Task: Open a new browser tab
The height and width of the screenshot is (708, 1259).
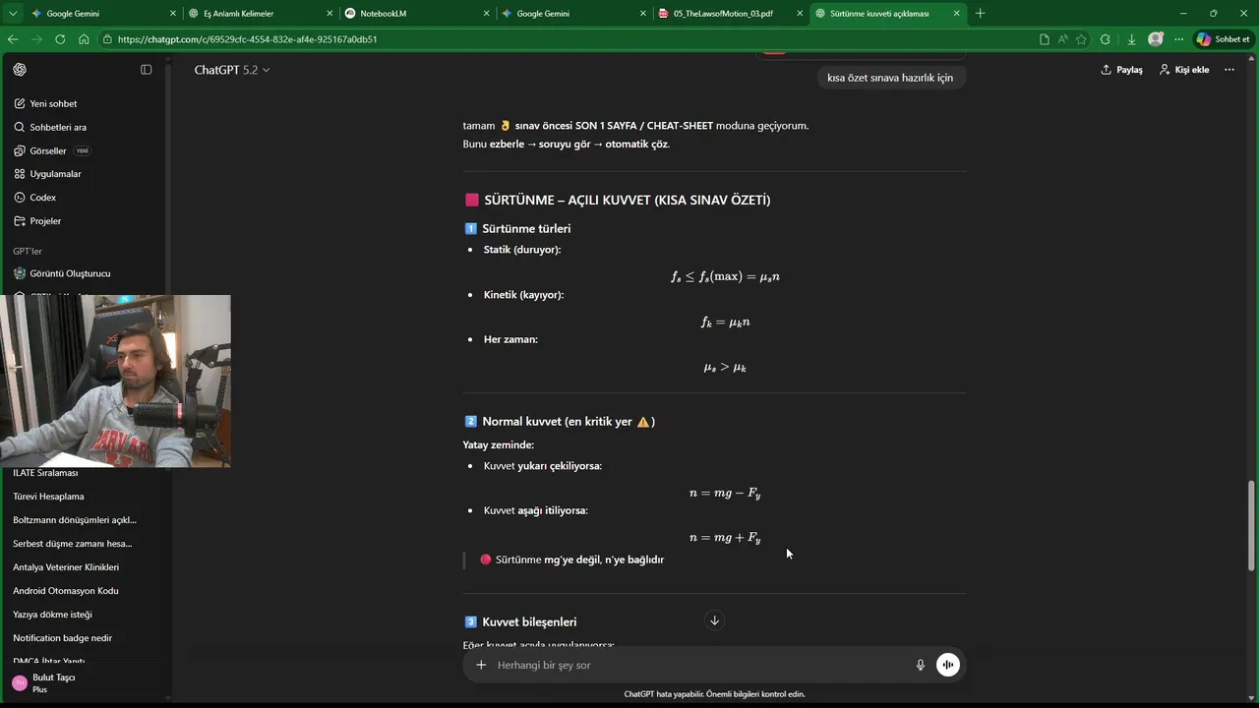Action: pyautogui.click(x=981, y=14)
